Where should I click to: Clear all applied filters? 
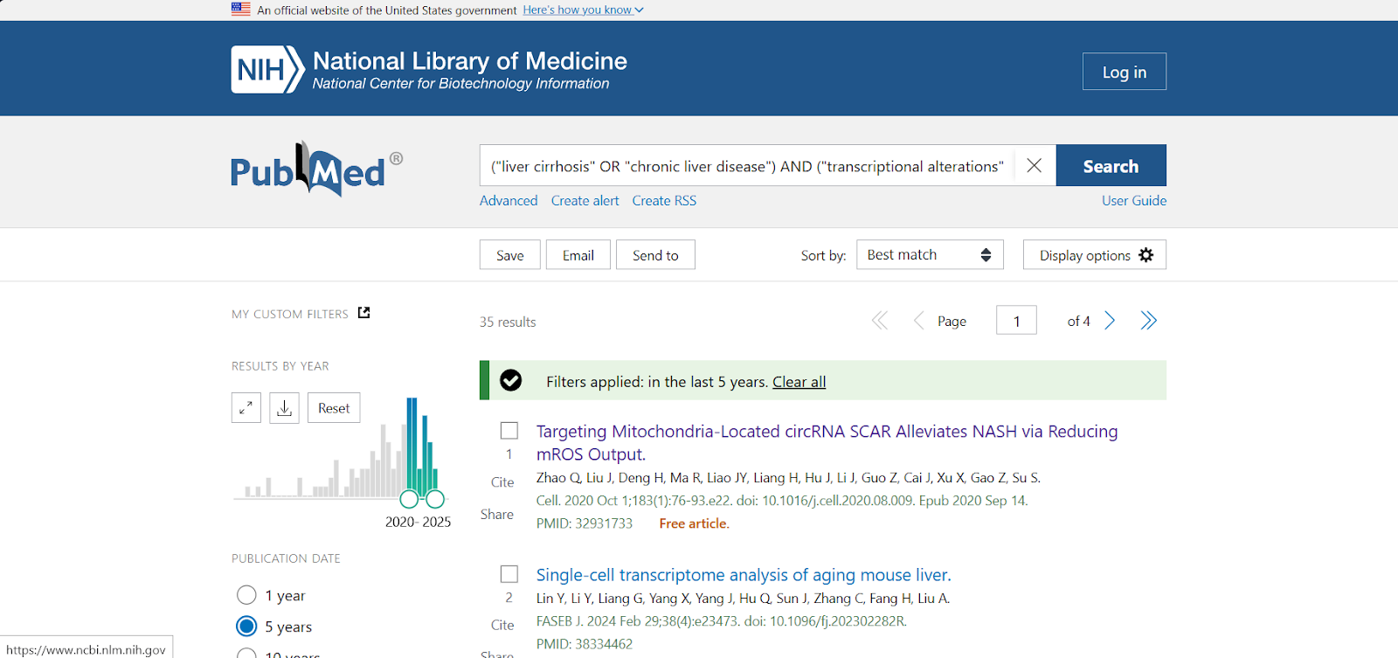[x=799, y=381]
